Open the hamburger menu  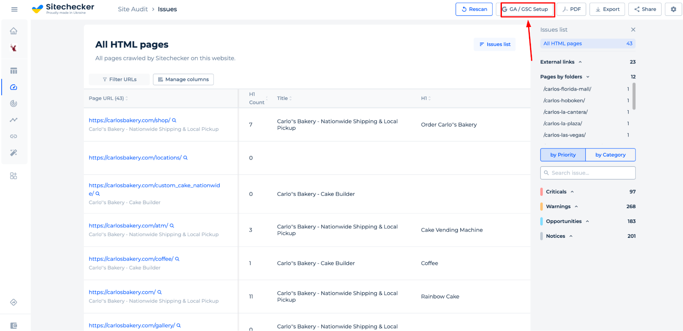pos(14,9)
